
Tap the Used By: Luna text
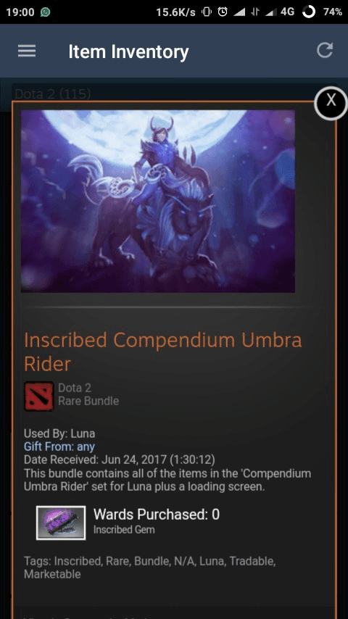coord(59,433)
